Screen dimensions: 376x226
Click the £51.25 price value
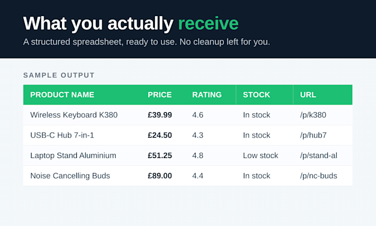(160, 155)
